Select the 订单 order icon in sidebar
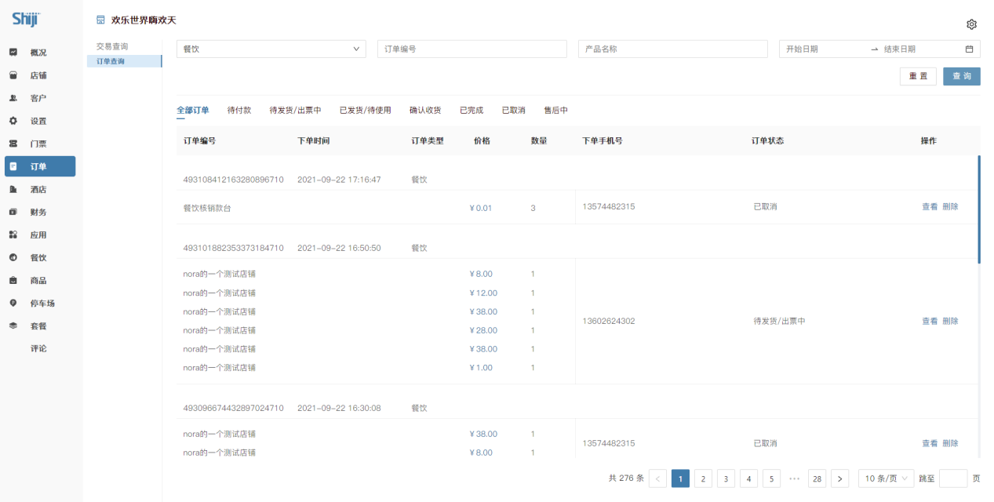This screenshot has width=994, height=502. point(13,166)
